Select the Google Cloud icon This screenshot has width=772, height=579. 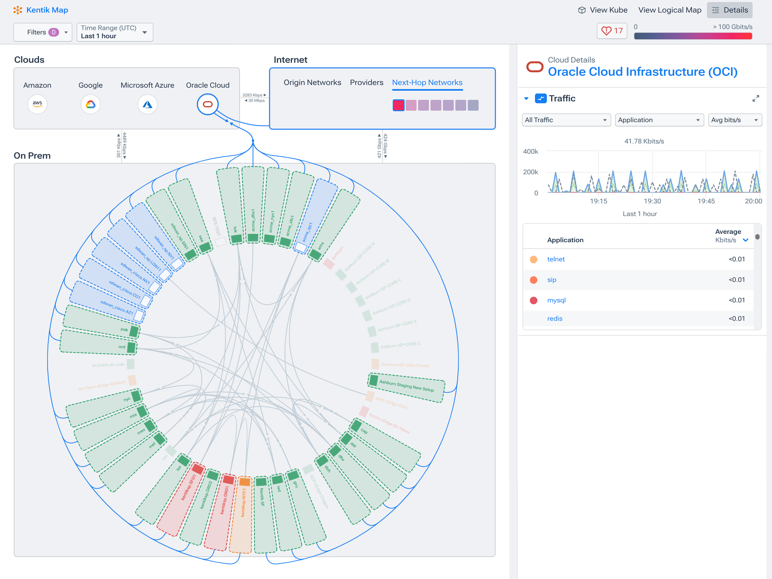(x=90, y=104)
